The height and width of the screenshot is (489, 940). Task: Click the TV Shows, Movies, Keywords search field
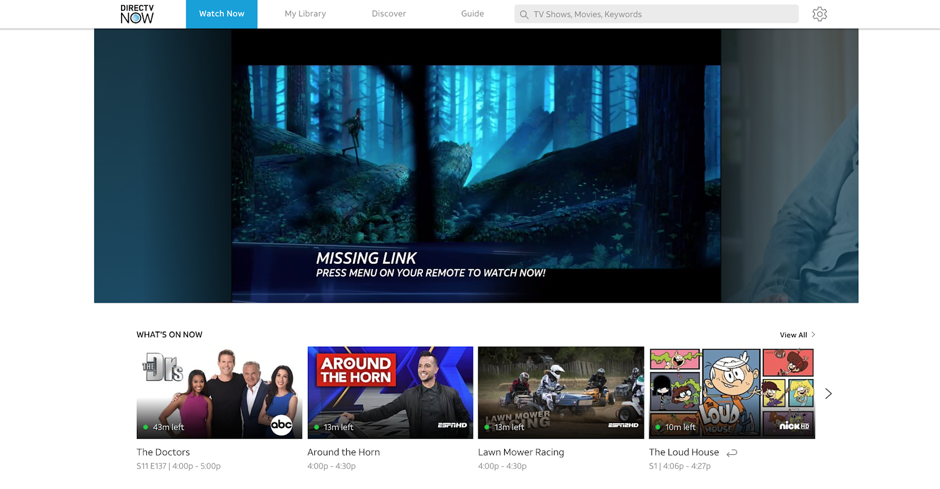point(656,14)
